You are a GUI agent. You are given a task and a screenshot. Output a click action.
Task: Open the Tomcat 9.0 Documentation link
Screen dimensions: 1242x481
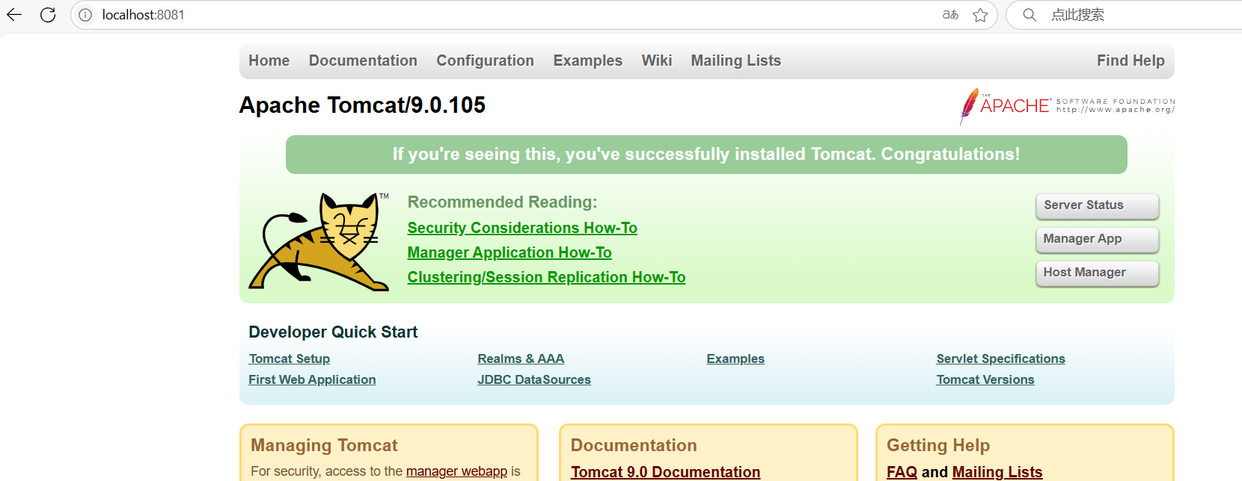[x=665, y=472]
